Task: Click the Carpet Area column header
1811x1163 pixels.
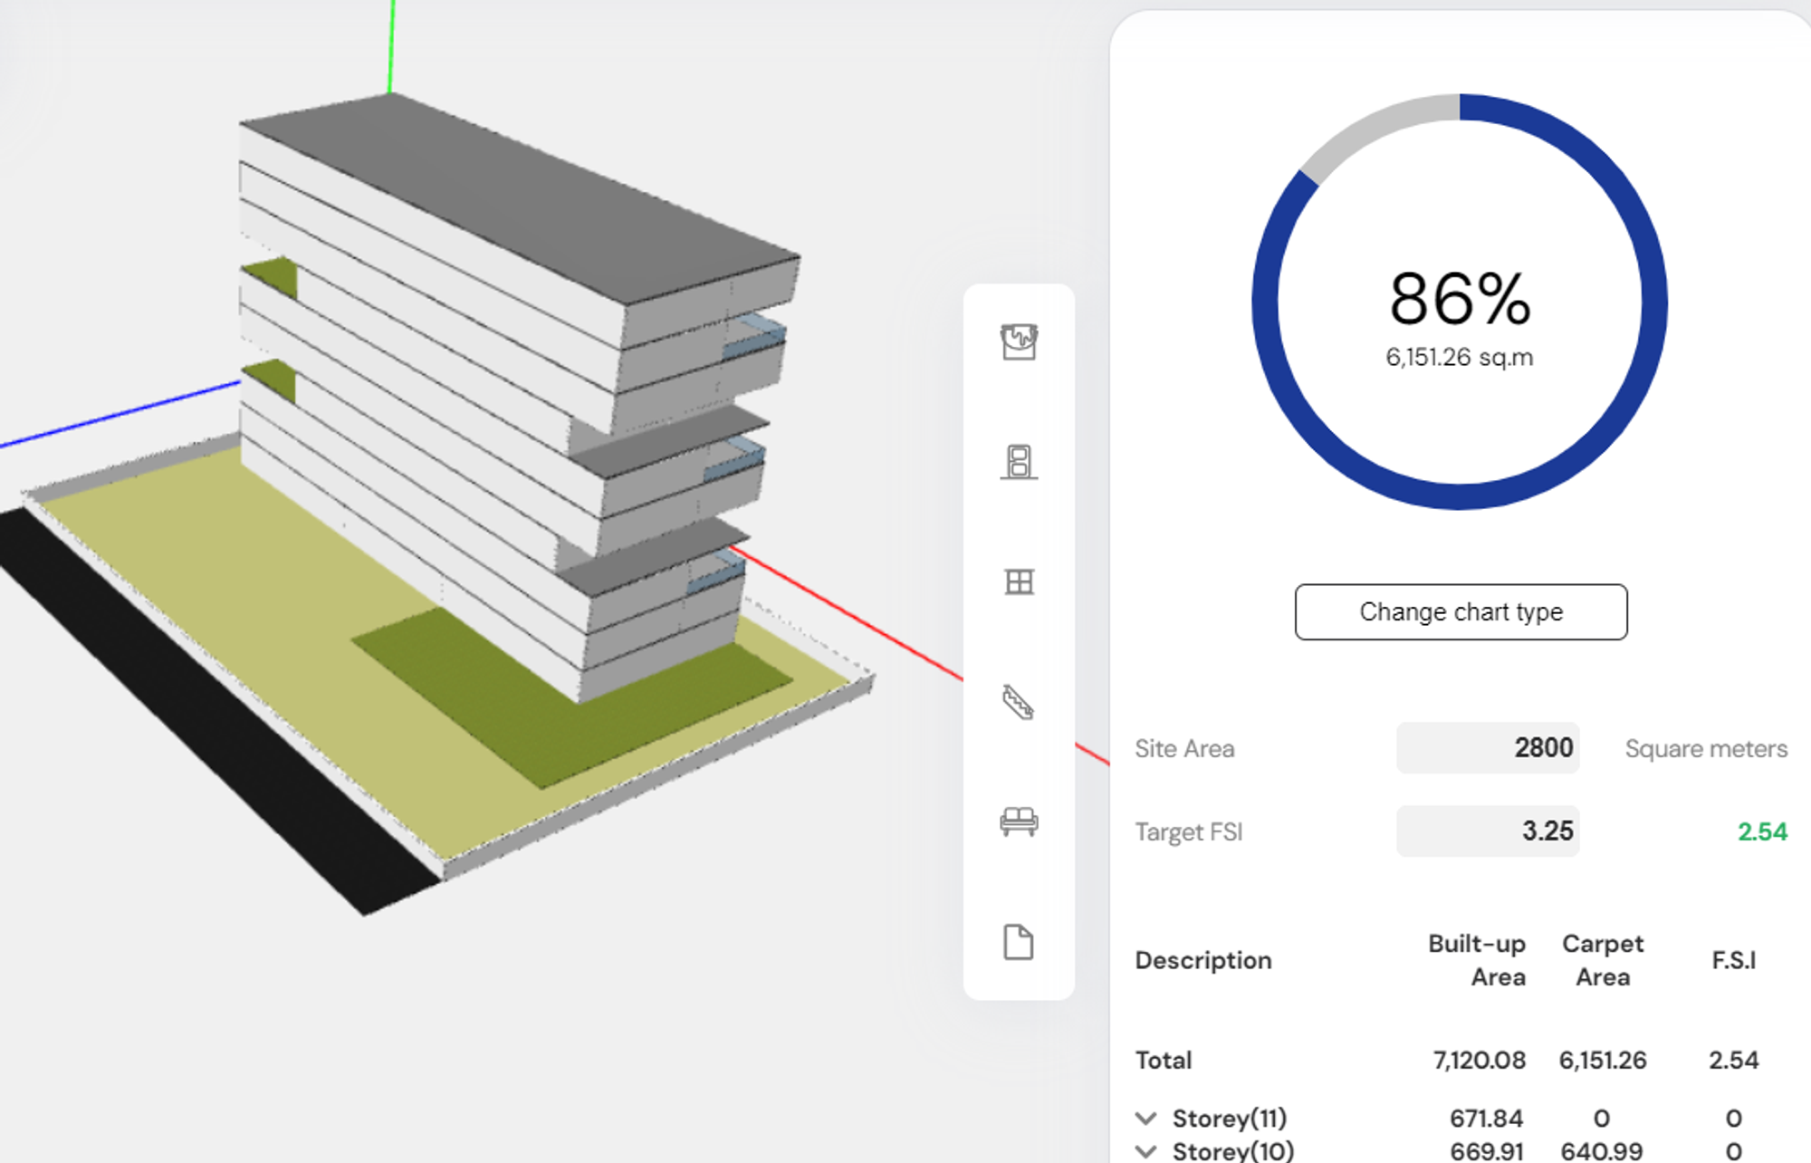Action: [1603, 960]
